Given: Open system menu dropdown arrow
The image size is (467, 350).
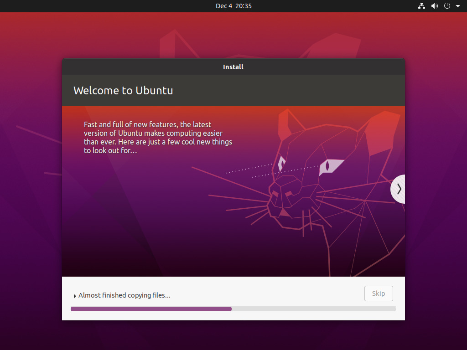Looking at the screenshot, I should [x=458, y=6].
